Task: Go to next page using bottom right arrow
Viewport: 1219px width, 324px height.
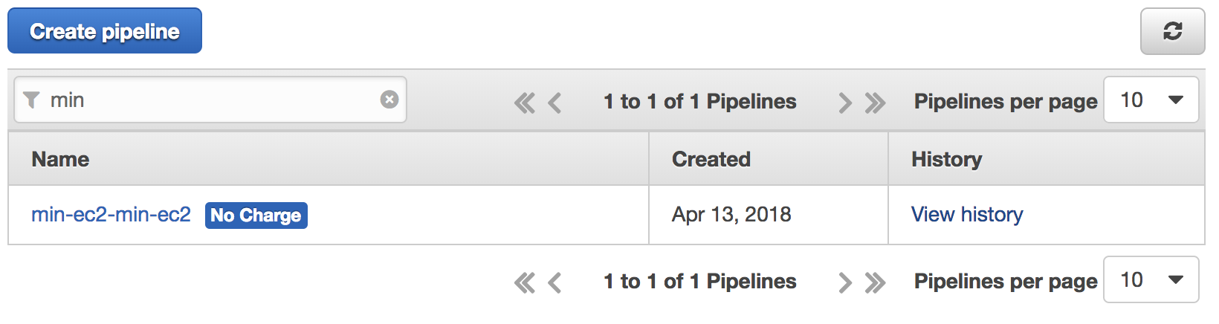Action: [844, 282]
